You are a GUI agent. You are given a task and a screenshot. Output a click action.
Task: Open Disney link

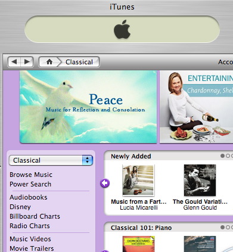click(x=20, y=207)
